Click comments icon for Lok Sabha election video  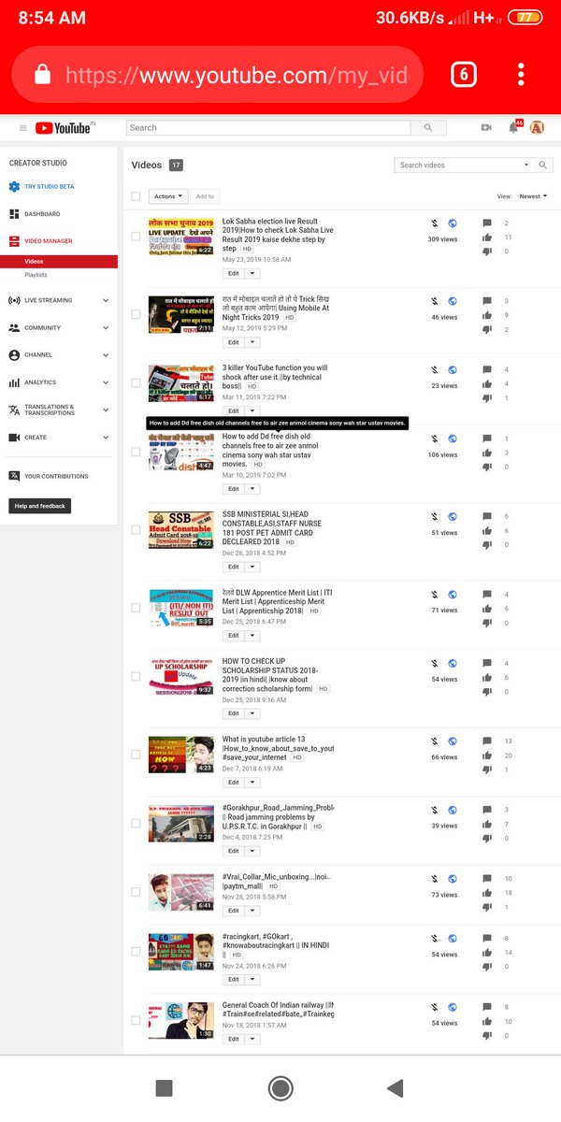point(487,223)
